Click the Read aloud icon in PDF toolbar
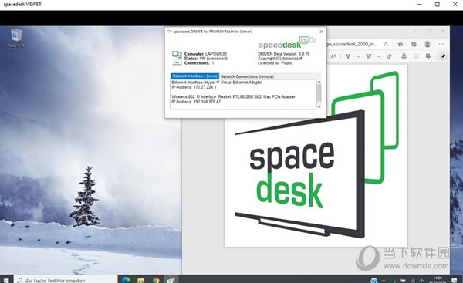The height and width of the screenshot is (283, 463). 333,56
